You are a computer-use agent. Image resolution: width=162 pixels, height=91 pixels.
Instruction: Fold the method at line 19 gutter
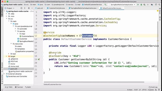click(x=43, y=59)
